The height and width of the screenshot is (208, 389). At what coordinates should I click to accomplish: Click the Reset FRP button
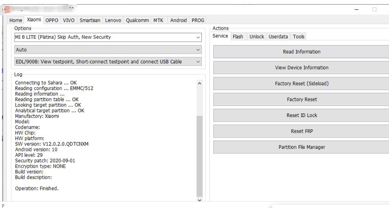point(302,131)
